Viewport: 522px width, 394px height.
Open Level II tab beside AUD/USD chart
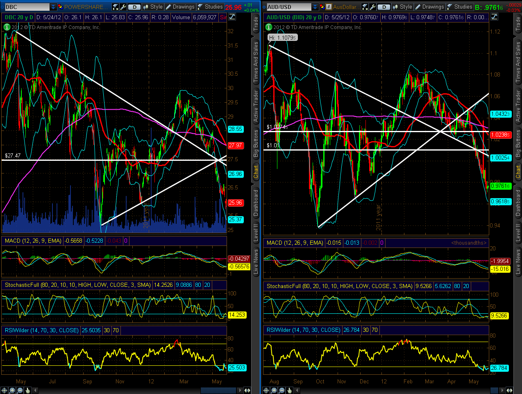(x=518, y=232)
